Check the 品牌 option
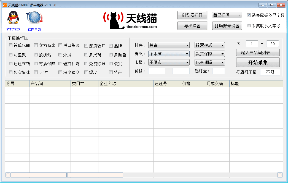 tap(111, 46)
